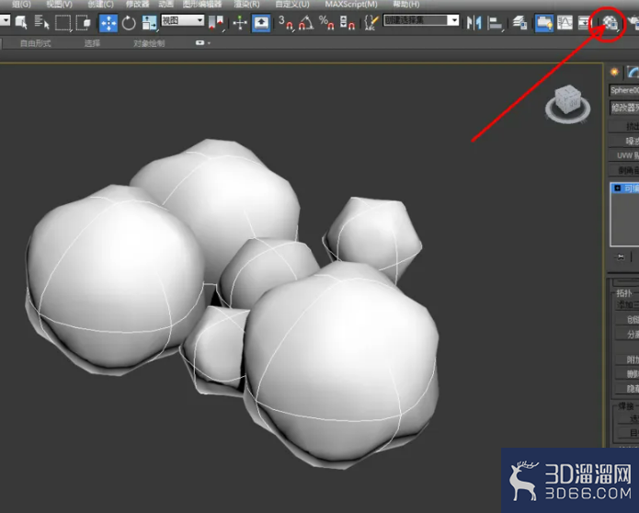Screen dimensions: 639x513
Task: Open the MAXScript(M) menu
Action: [x=351, y=5]
